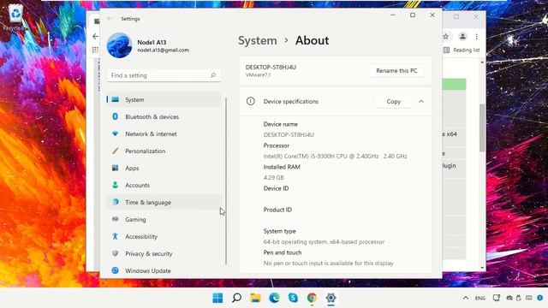Click the ENG language indicator
This screenshot has height=308, width=548.
tap(480, 298)
